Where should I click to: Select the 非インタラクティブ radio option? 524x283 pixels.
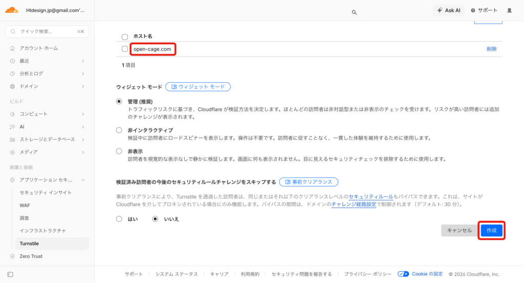[119, 130]
